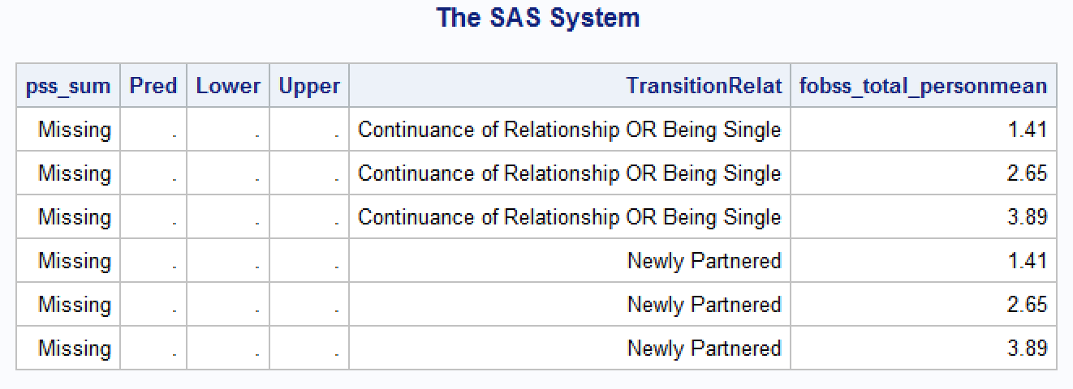Click the Lower column header
The width and height of the screenshot is (1073, 389).
[228, 86]
